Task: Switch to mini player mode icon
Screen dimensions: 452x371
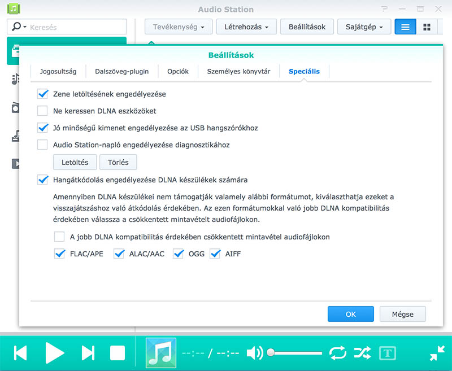Action: pyautogui.click(x=437, y=353)
